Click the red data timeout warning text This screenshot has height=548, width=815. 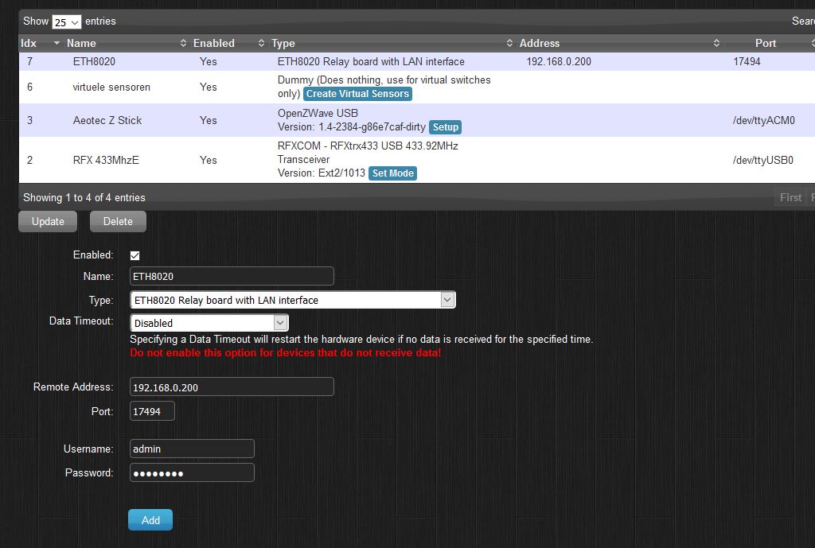click(286, 352)
